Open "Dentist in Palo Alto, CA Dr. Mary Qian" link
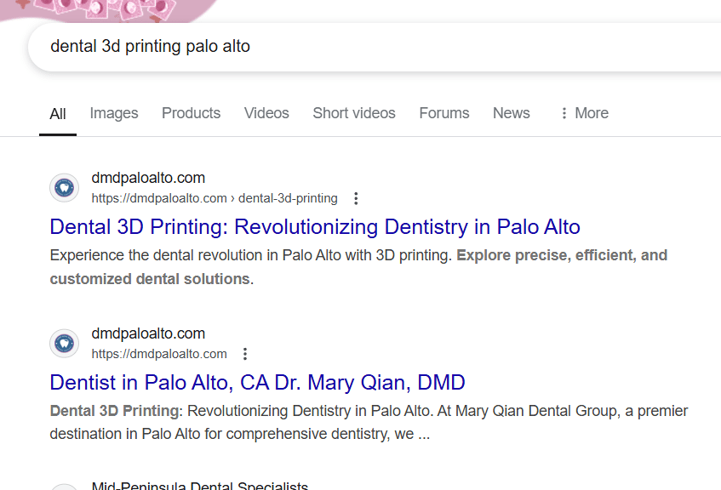This screenshot has height=490, width=721. click(x=257, y=382)
